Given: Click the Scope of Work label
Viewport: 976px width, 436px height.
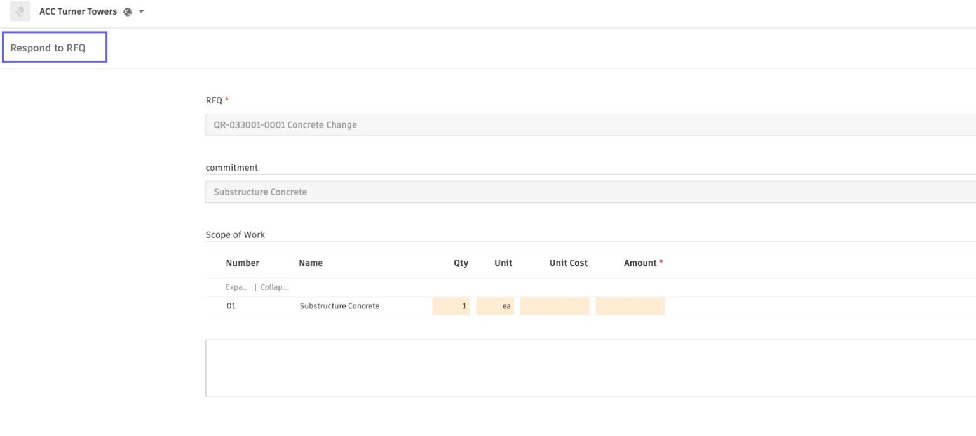Looking at the screenshot, I should tap(235, 234).
